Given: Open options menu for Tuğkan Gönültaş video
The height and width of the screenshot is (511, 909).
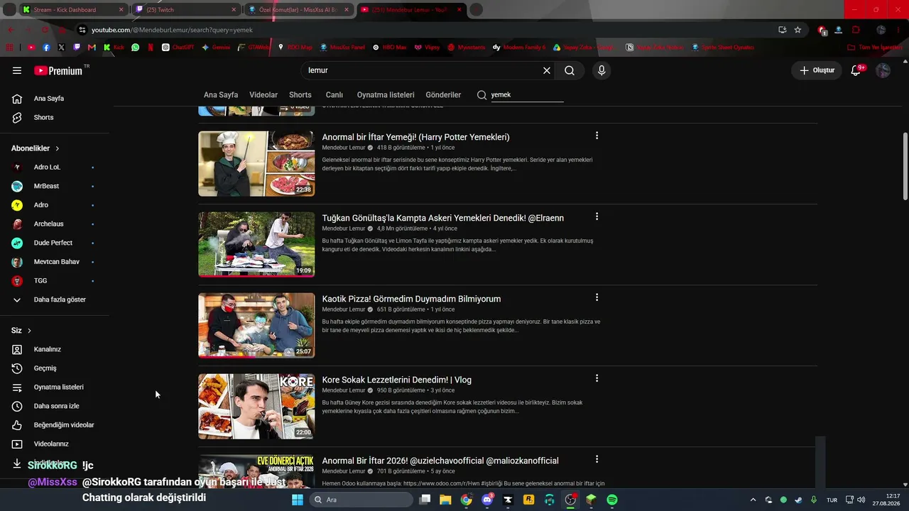Looking at the screenshot, I should (597, 216).
